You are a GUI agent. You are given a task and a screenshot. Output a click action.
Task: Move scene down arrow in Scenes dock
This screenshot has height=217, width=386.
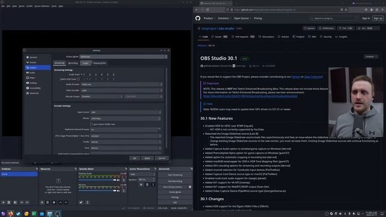click(x=27, y=203)
